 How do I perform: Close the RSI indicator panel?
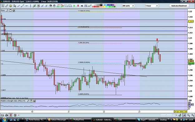point(34,101)
